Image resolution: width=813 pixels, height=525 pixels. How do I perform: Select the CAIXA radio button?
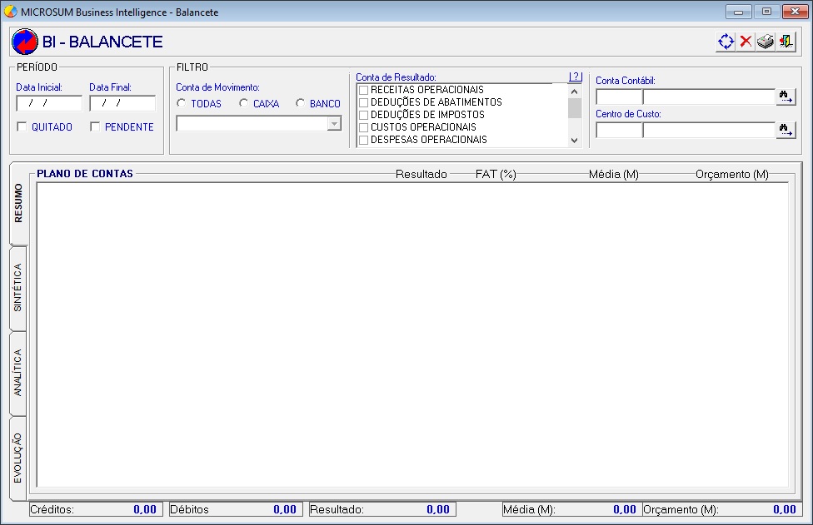243,104
